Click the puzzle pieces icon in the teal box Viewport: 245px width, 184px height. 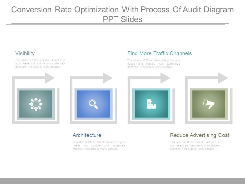pos(151,104)
